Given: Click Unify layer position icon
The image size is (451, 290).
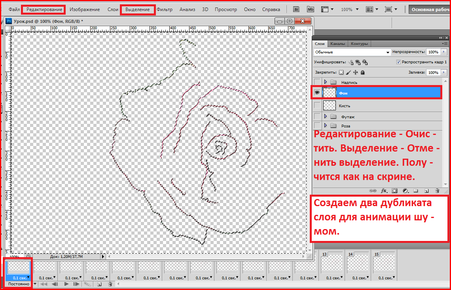Looking at the screenshot, I should 351,62.
